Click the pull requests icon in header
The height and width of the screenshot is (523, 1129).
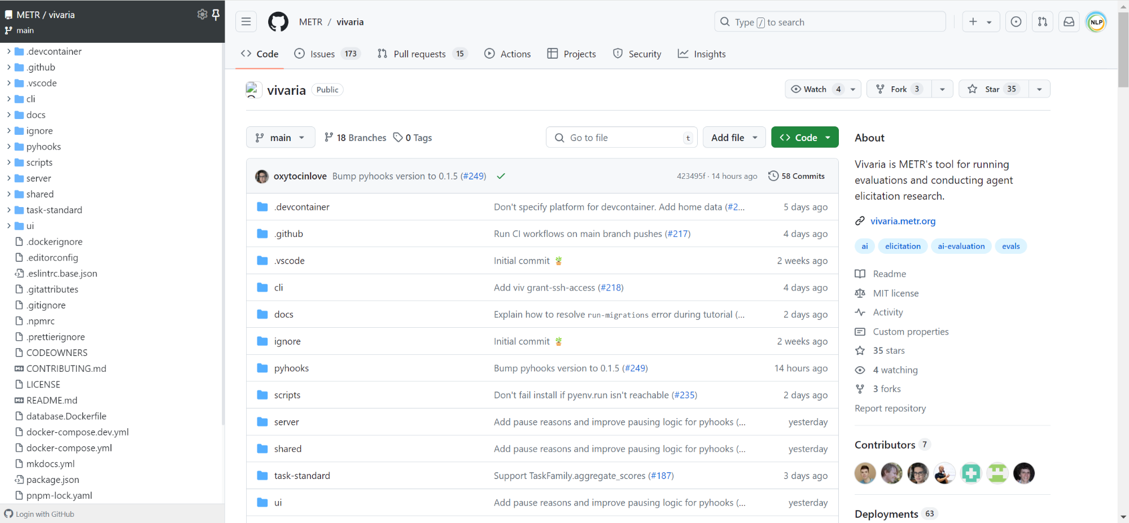click(x=1042, y=22)
